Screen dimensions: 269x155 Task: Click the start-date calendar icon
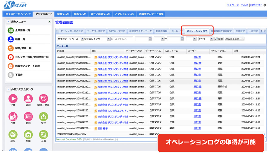150,39
